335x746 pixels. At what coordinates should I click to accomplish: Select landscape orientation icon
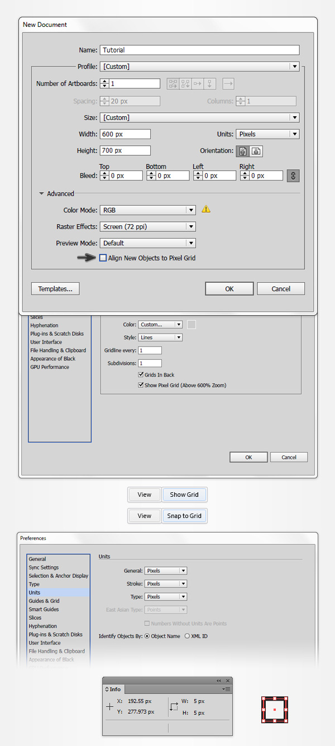256,151
